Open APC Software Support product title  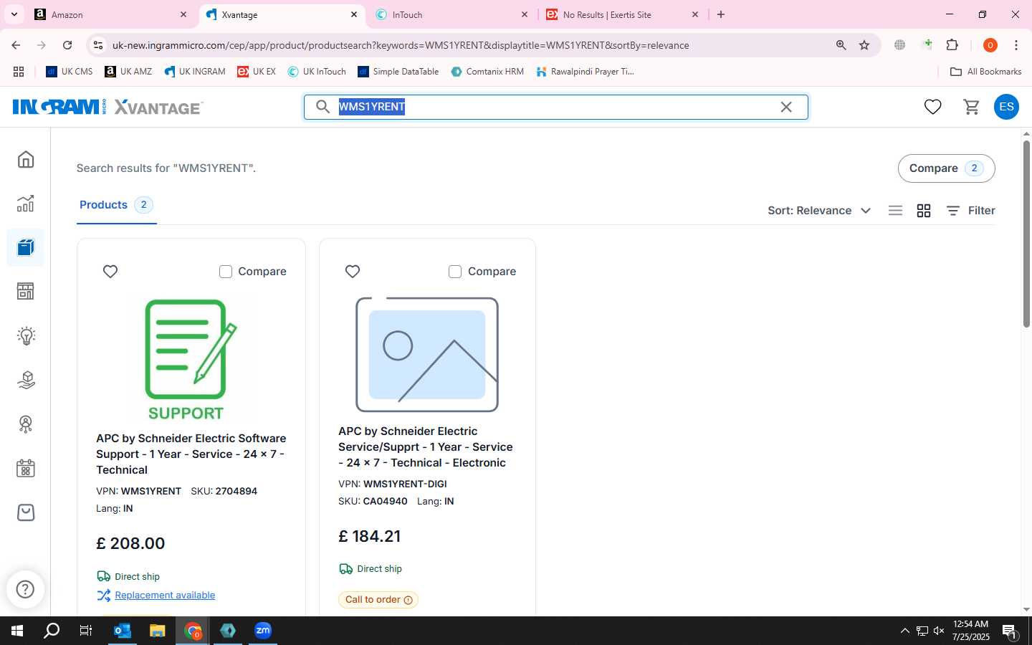[191, 454]
